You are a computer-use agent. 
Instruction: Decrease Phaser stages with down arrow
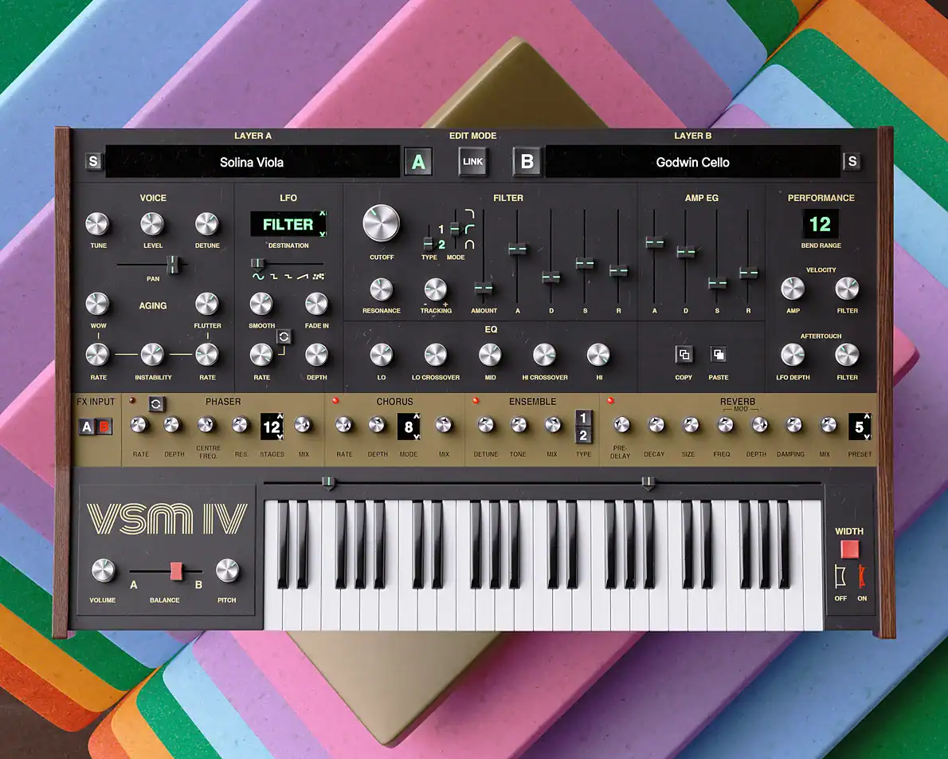pyautogui.click(x=280, y=436)
